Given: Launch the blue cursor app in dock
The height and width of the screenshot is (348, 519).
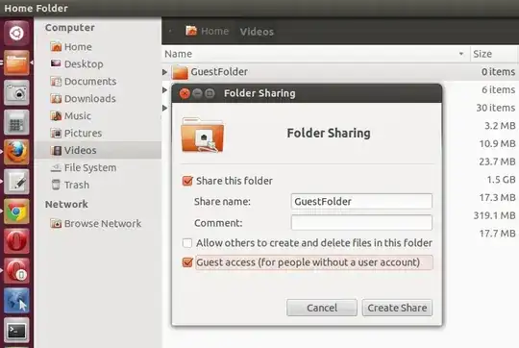Looking at the screenshot, I should pyautogui.click(x=16, y=301).
